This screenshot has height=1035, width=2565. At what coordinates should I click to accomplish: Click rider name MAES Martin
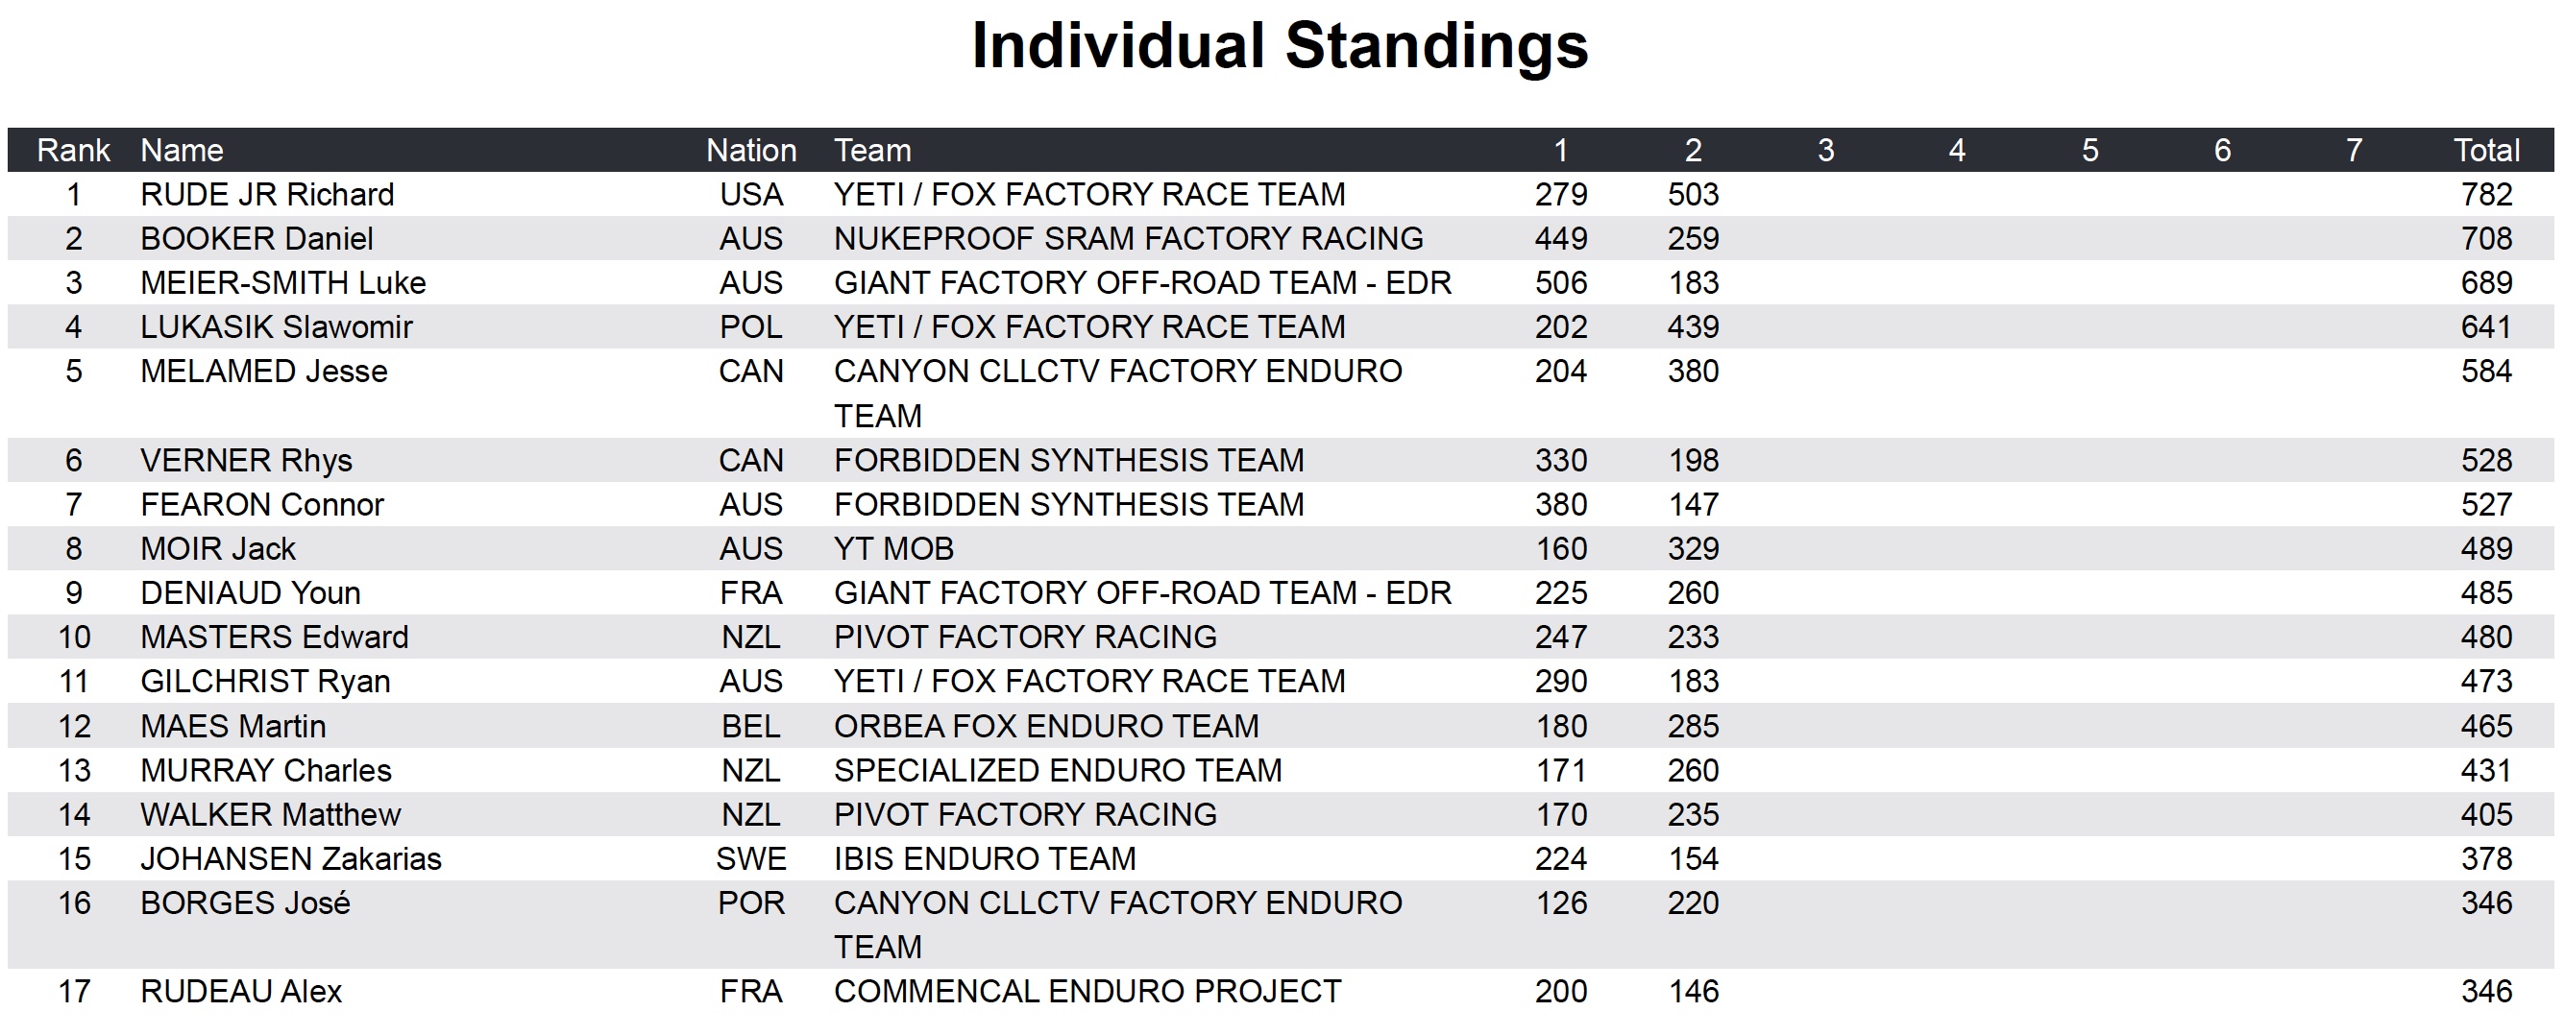click(233, 727)
